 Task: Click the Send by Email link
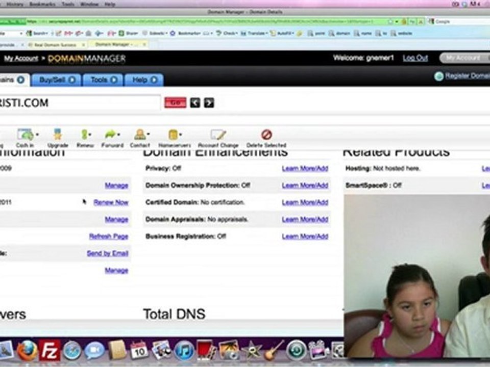108,253
